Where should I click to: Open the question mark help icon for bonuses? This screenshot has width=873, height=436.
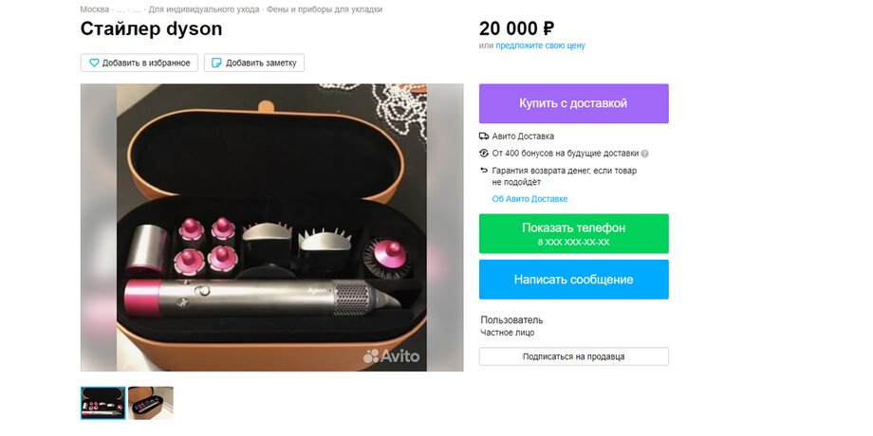pyautogui.click(x=644, y=154)
